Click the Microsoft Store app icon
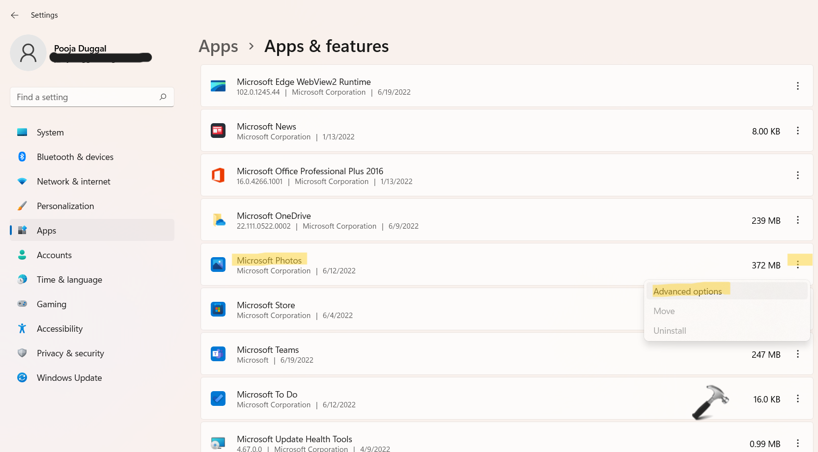The image size is (818, 452). point(218,309)
